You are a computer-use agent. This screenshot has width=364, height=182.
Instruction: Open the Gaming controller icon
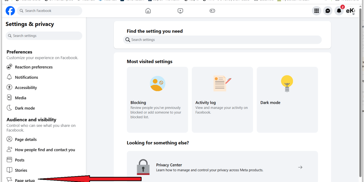(x=212, y=11)
